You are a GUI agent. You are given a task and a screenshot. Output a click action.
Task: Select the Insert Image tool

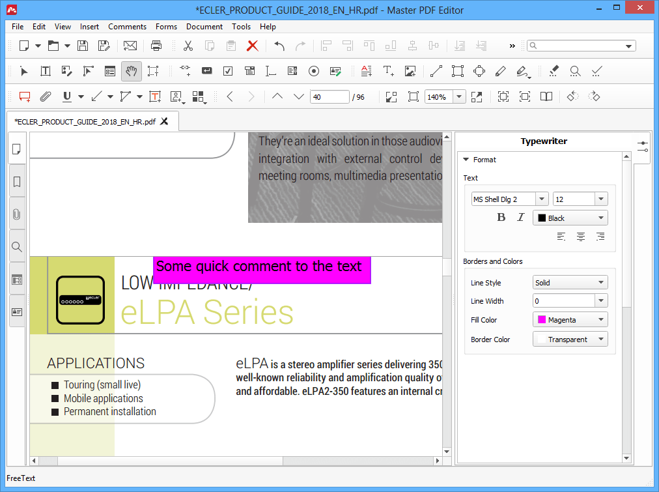tap(410, 71)
